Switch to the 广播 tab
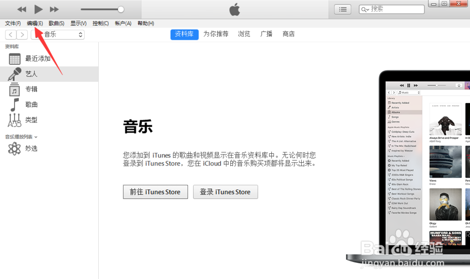The height and width of the screenshot is (279, 470). click(x=266, y=34)
